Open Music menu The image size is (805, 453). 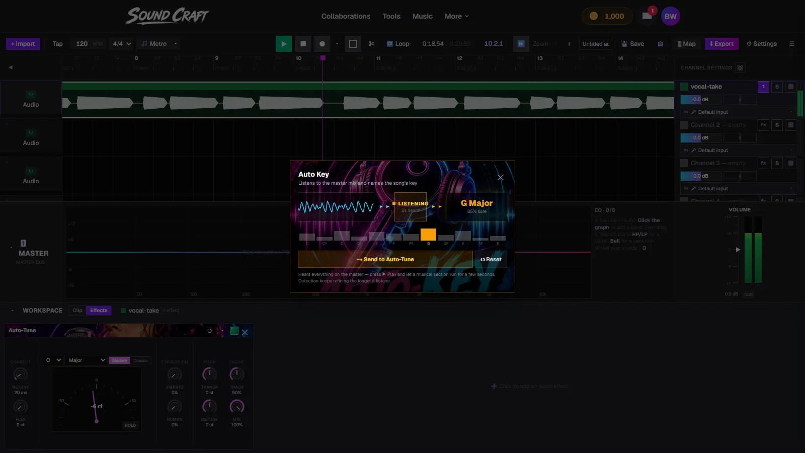[423, 16]
